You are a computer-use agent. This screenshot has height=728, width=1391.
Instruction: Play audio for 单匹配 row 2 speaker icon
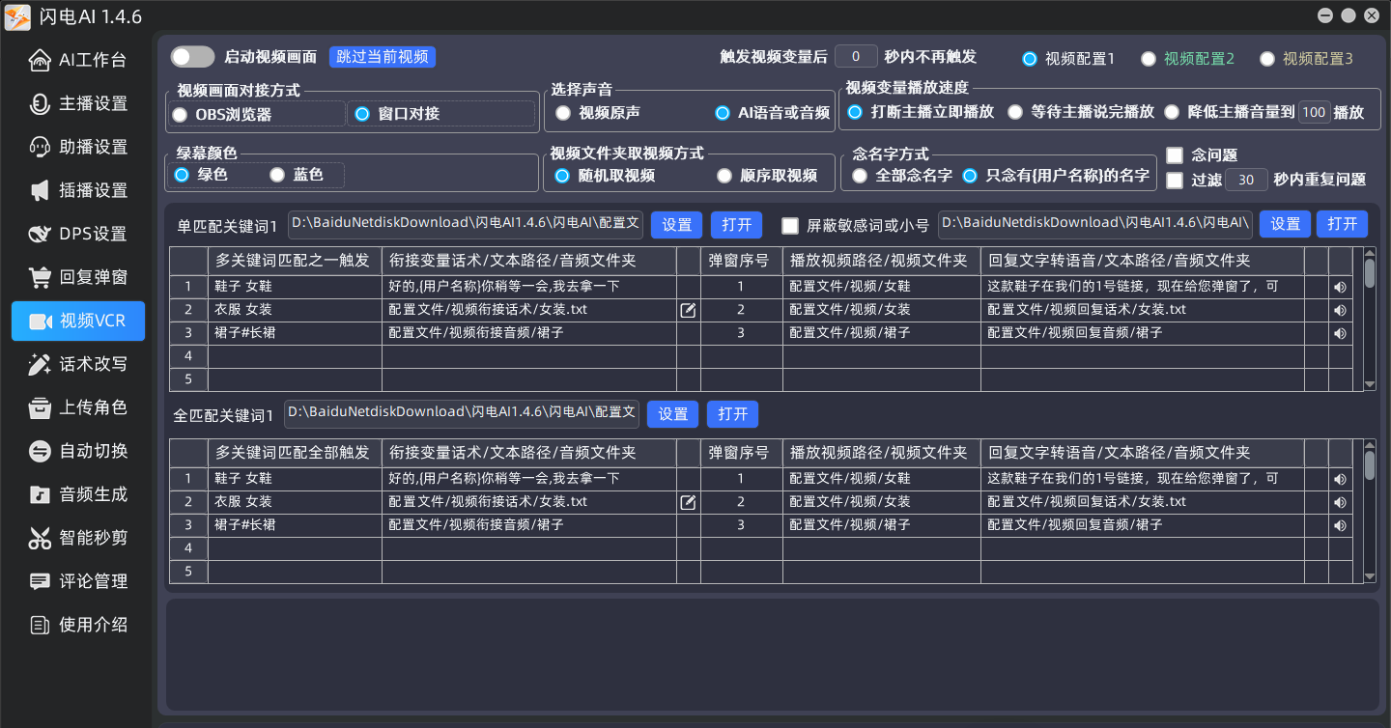(x=1340, y=310)
